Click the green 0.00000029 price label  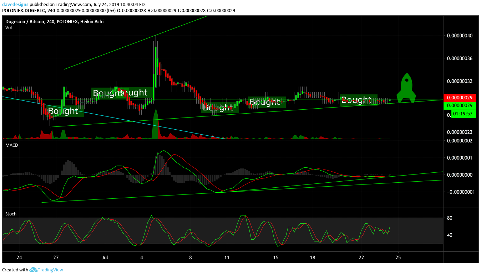(x=460, y=105)
